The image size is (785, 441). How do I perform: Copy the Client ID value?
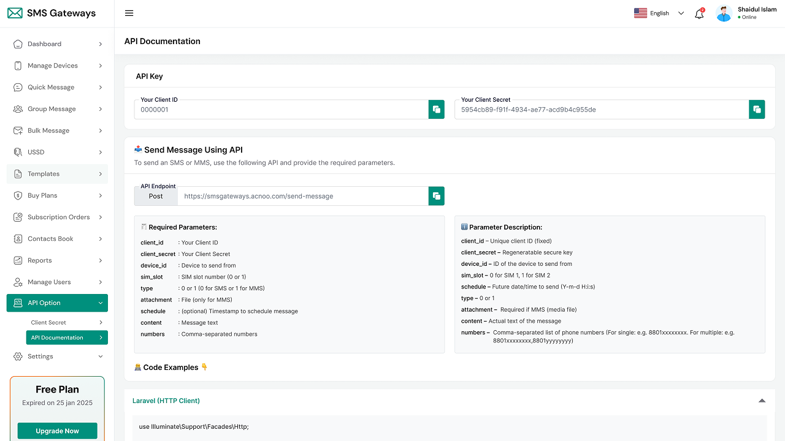[x=436, y=110]
